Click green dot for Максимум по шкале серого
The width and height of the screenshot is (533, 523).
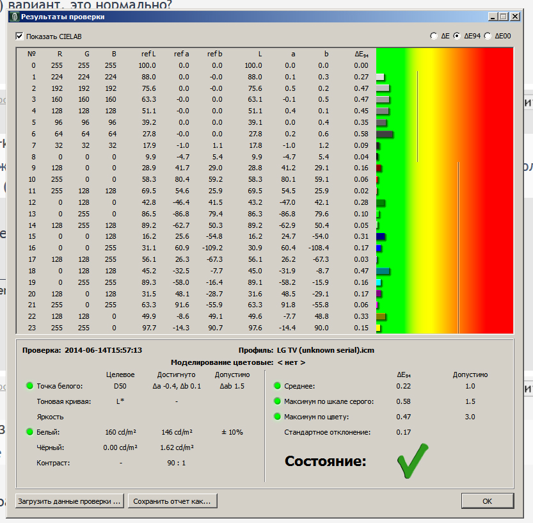coord(277,401)
